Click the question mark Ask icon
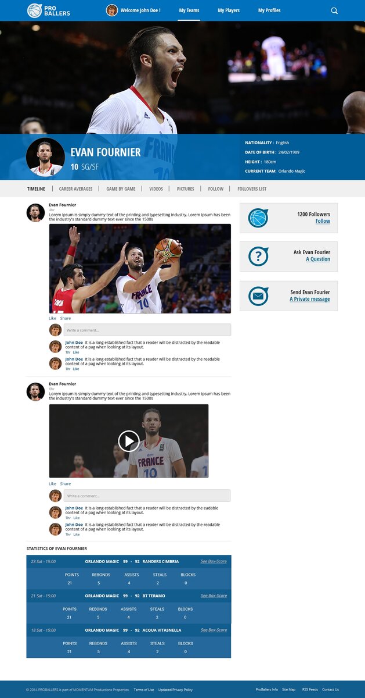The width and height of the screenshot is (365, 698). tap(258, 257)
